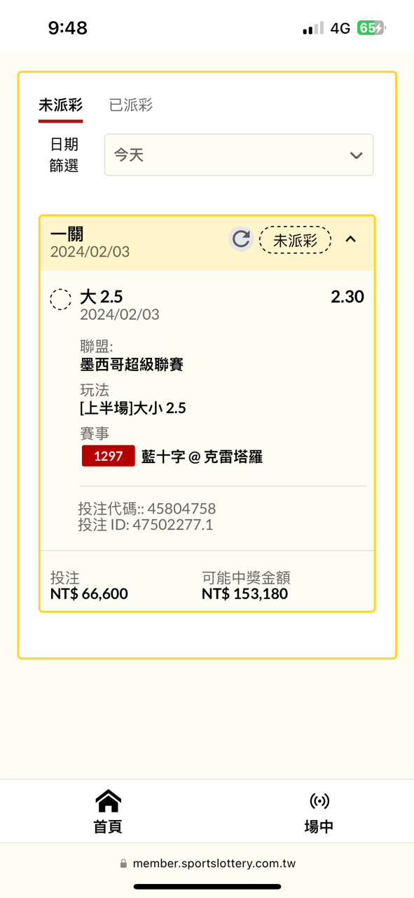
Task: Tap the match name 藍十字 @ 克雷塔羅
Action: point(202,456)
